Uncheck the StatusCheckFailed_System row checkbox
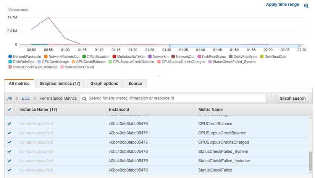Viewport: 315px width, 178px height. (x=10, y=151)
